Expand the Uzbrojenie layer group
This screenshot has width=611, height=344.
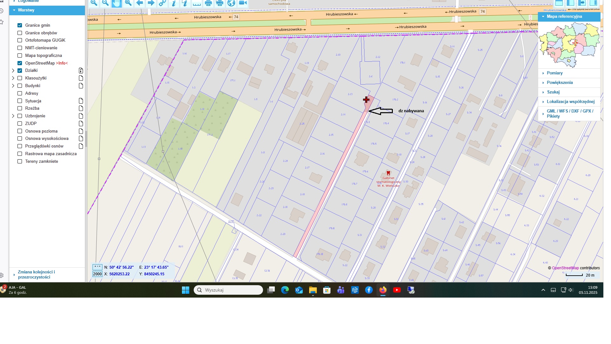(x=13, y=116)
